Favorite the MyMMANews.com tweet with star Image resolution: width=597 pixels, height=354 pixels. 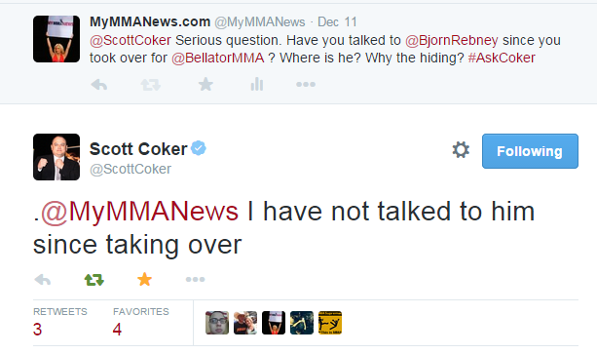tap(205, 84)
